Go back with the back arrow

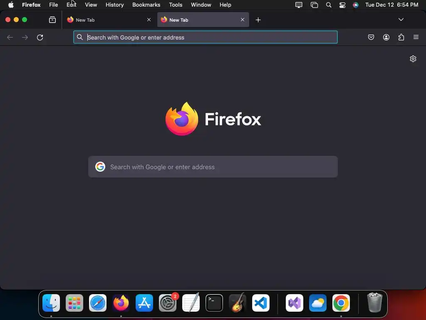(10, 37)
